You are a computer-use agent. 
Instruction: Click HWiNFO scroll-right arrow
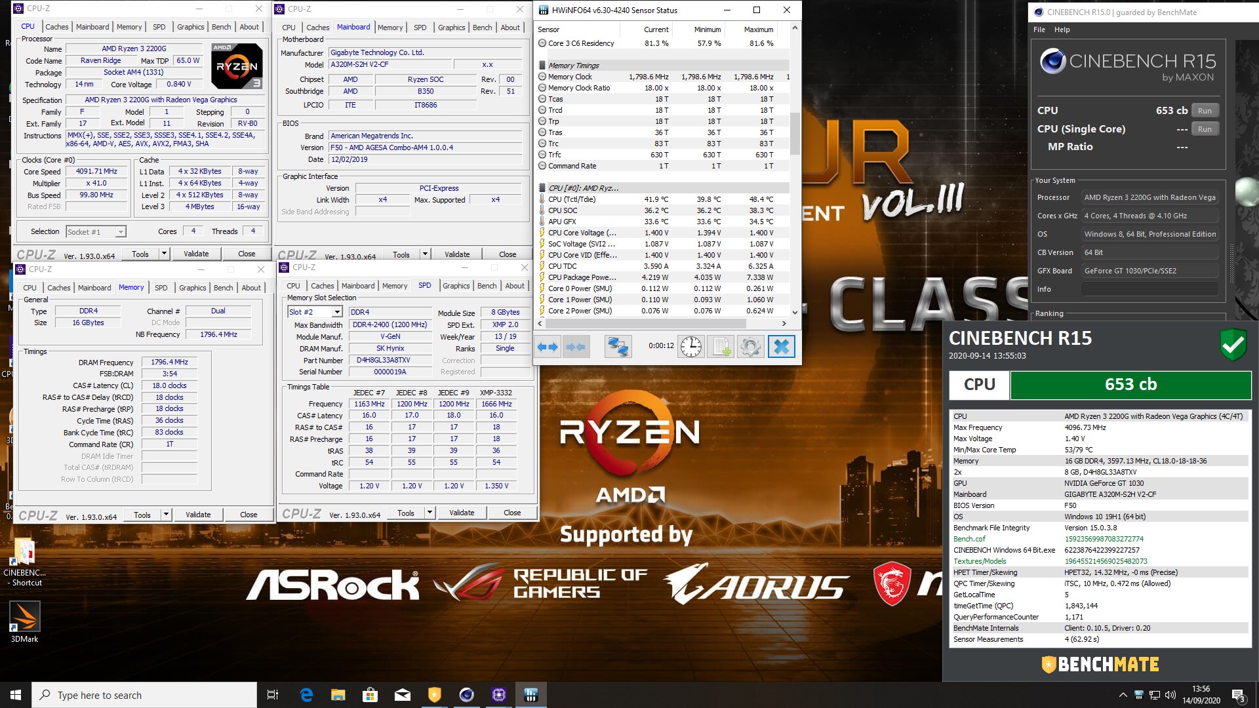pos(784,323)
